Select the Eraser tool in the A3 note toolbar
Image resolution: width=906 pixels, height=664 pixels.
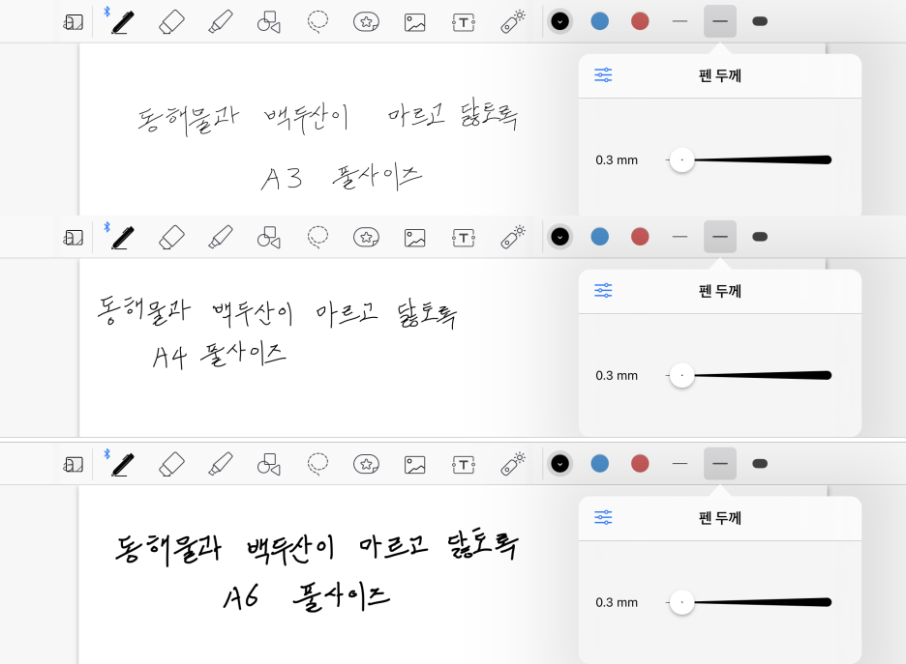click(x=171, y=22)
